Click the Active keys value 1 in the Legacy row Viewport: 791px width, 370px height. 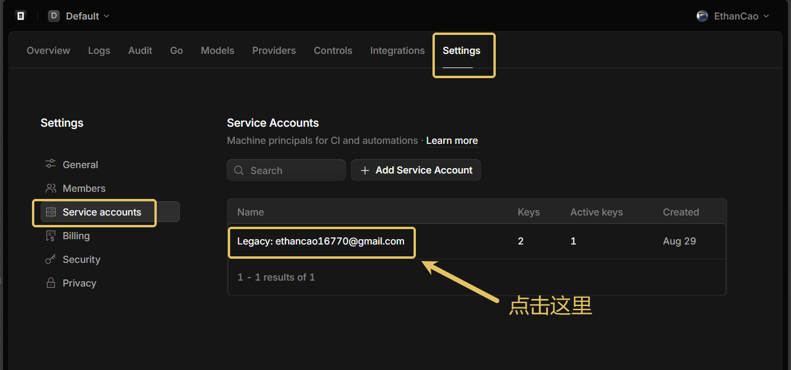click(x=573, y=242)
